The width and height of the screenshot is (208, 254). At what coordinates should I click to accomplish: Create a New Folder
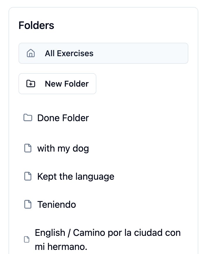tap(57, 84)
